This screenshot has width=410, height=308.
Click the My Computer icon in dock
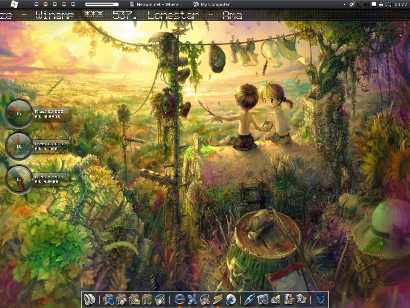point(89,299)
